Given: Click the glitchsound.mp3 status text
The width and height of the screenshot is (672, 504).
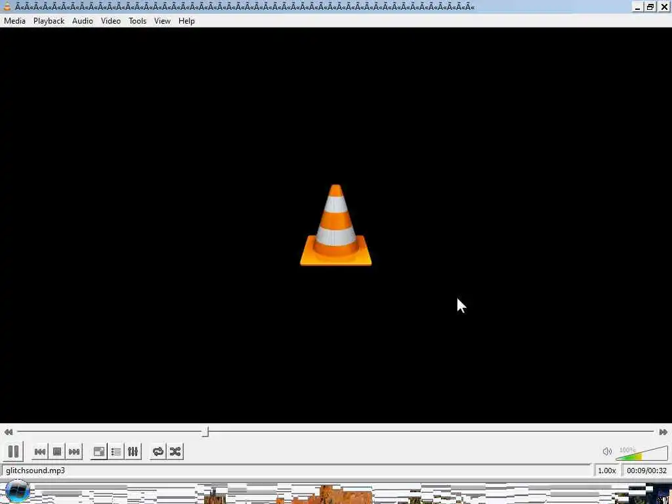Looking at the screenshot, I should pos(35,471).
